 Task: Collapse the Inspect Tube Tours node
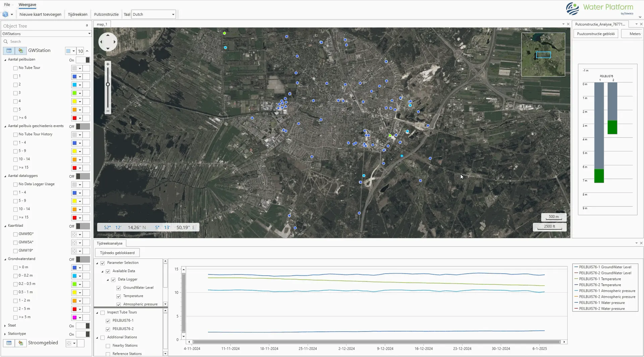tap(97, 313)
